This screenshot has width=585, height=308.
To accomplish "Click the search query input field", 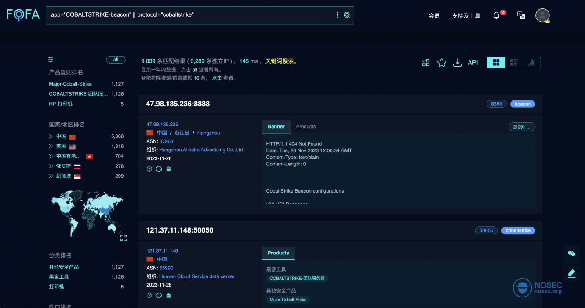I will (191, 15).
